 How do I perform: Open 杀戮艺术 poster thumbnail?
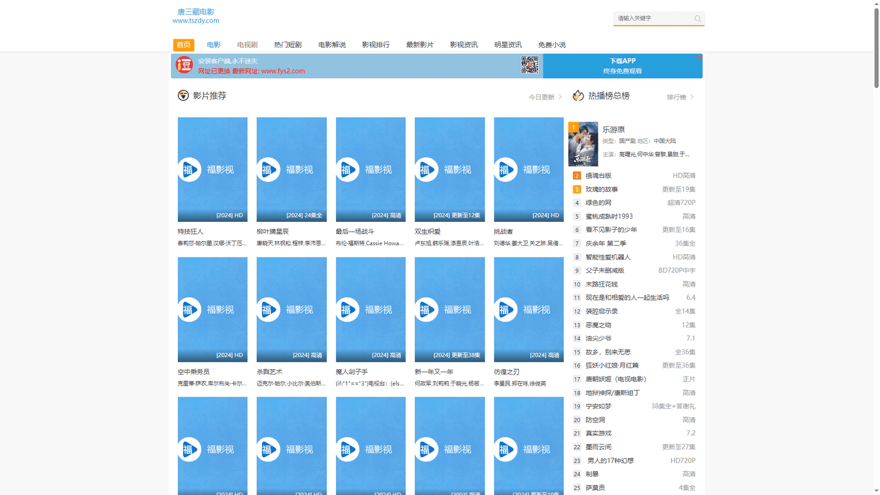point(291,309)
